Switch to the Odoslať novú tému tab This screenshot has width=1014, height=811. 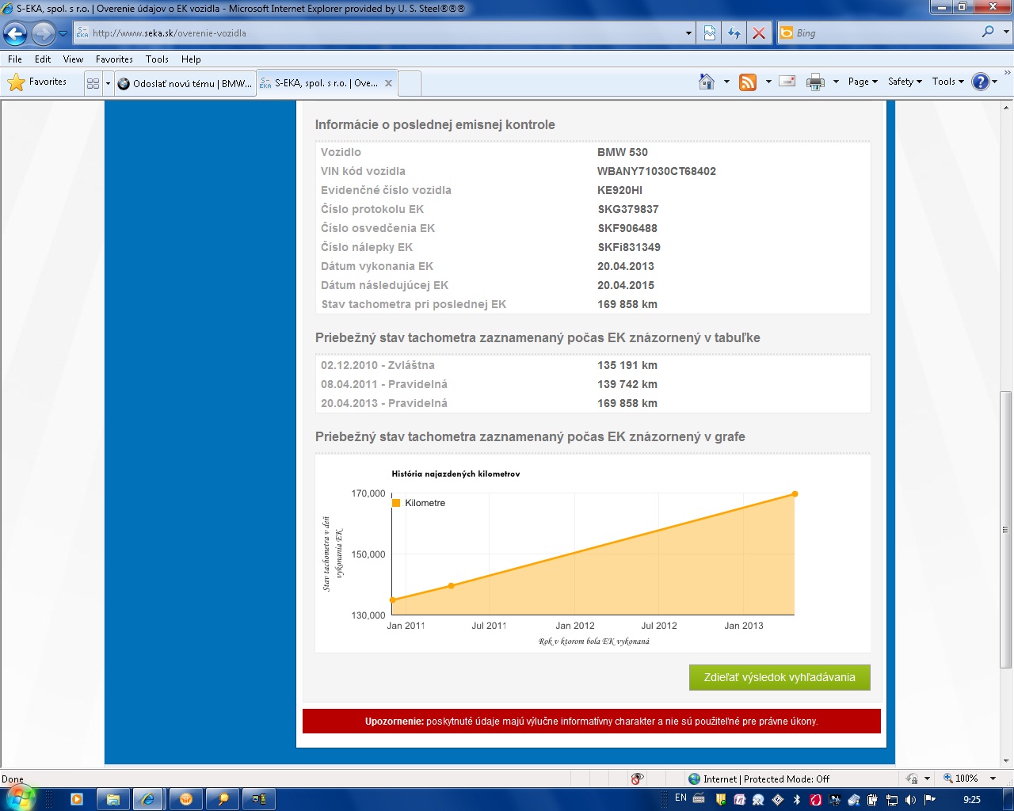click(x=185, y=83)
